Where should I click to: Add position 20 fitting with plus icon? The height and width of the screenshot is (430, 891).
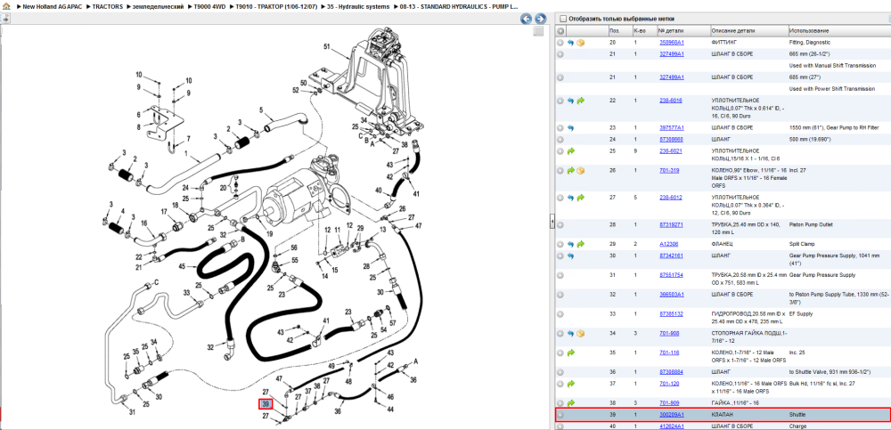[x=560, y=43]
